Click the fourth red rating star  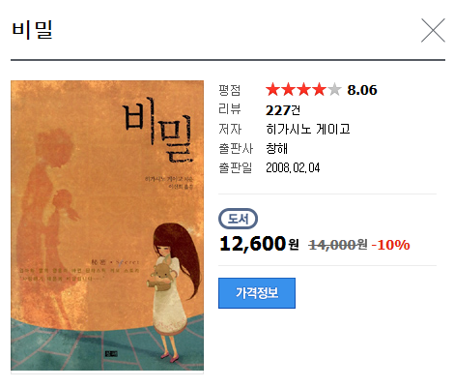319,89
